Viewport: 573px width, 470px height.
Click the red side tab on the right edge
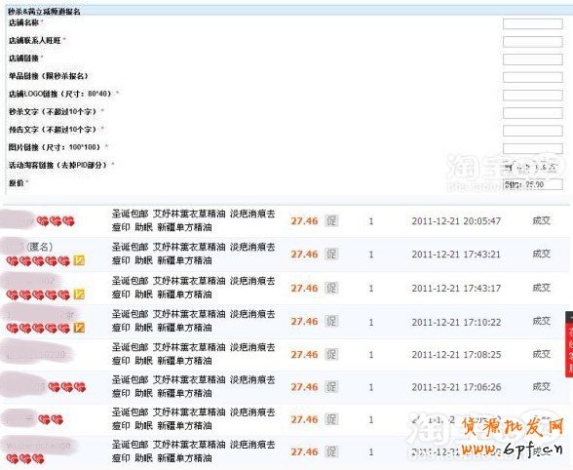(x=569, y=344)
